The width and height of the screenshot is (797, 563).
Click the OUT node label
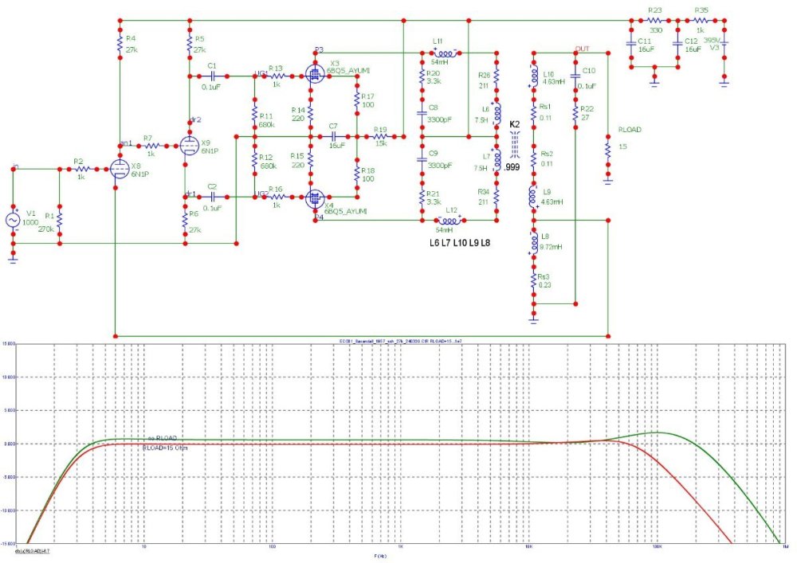pos(582,49)
